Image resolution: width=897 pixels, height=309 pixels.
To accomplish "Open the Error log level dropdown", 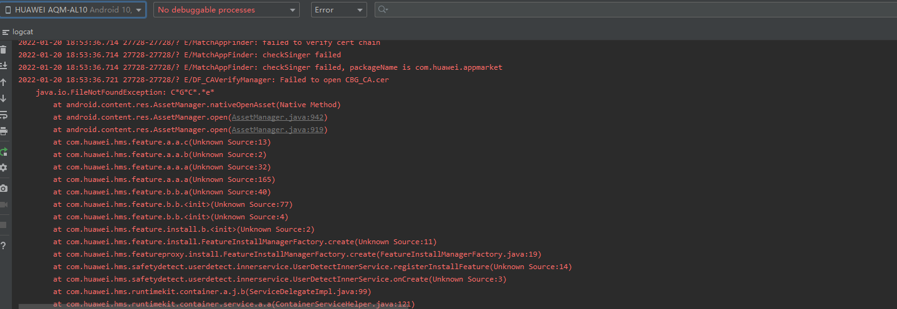I will point(338,10).
